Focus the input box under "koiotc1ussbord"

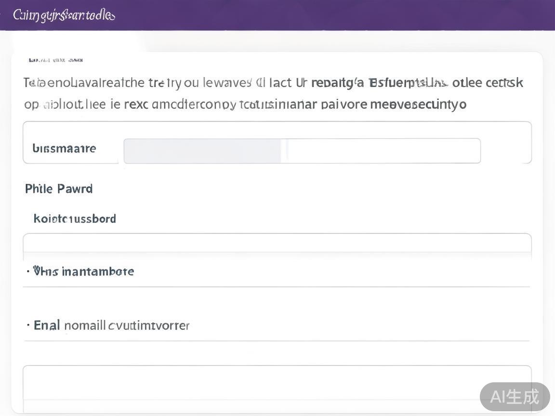(277, 243)
